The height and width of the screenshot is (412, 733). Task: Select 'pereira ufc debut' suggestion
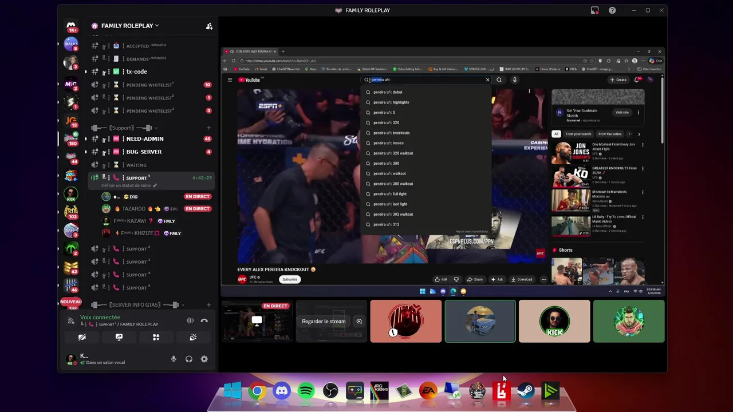coord(388,92)
